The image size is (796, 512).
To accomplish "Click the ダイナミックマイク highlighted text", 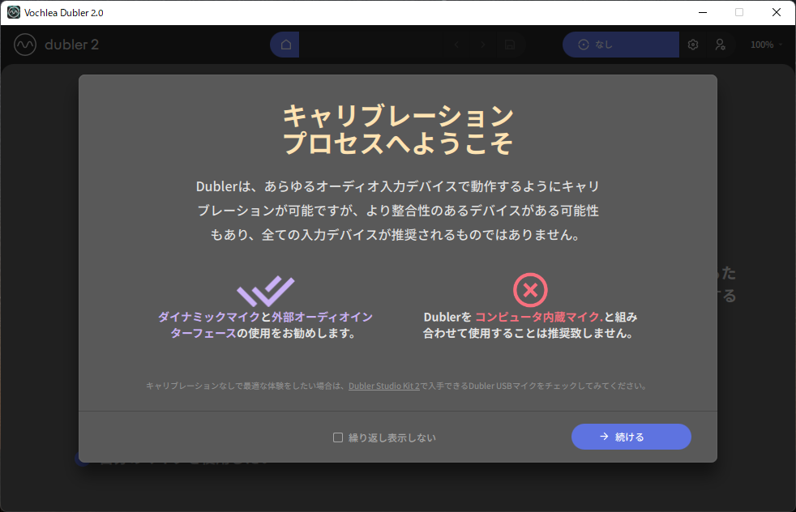I will coord(208,317).
